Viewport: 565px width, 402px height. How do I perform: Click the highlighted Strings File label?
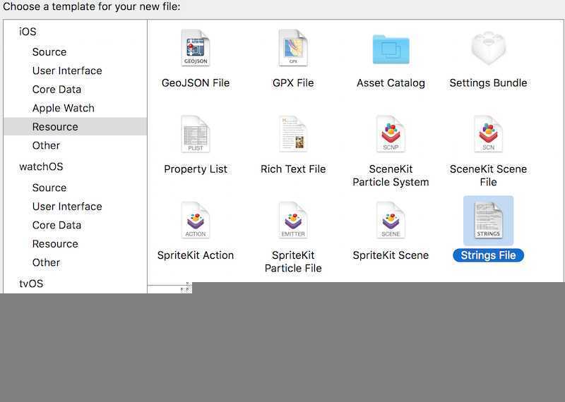[488, 255]
